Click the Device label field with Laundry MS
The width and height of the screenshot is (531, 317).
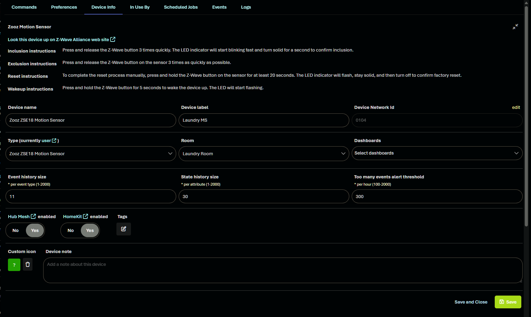(x=264, y=120)
